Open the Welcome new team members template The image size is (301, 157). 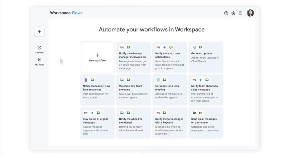(133, 90)
